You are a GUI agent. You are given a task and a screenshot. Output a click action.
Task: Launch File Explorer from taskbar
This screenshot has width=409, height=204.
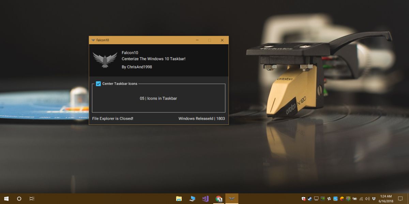179,199
